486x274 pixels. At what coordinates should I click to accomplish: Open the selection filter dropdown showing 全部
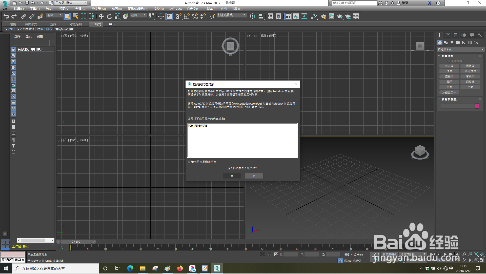(x=54, y=15)
